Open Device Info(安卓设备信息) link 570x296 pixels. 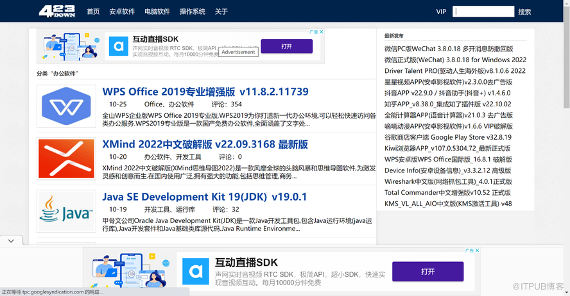coord(448,170)
